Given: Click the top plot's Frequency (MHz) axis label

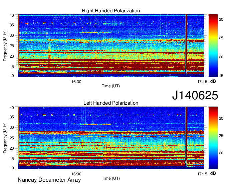Looking at the screenshot, I should pyautogui.click(x=5, y=46).
